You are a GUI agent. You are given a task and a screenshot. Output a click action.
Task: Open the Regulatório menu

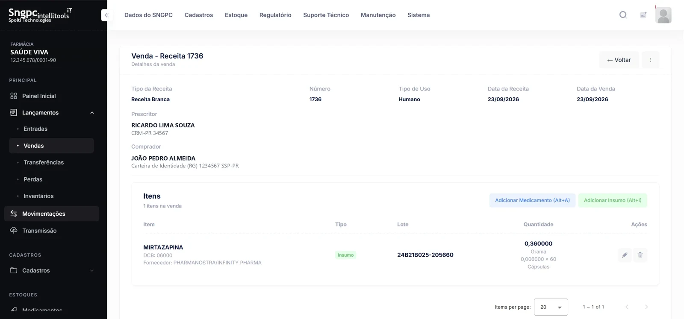[x=275, y=15]
